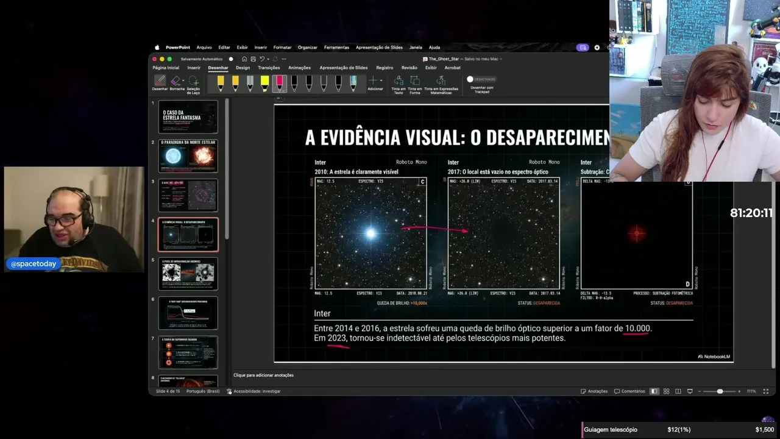The width and height of the screenshot is (780, 439).
Task: Open the Design ribbon tab
Action: coord(243,68)
